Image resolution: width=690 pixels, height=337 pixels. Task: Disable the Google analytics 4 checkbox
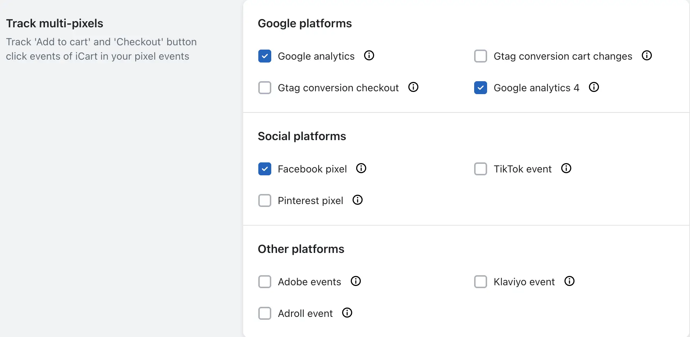click(481, 88)
